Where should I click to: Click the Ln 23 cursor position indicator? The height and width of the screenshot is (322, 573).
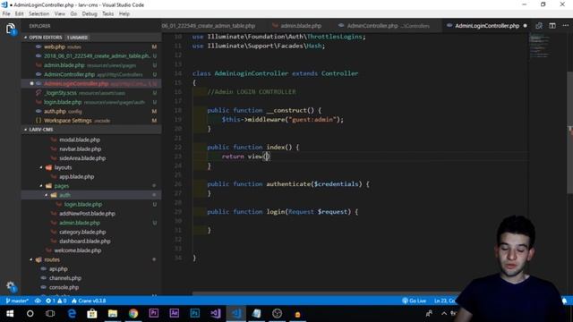tap(444, 301)
